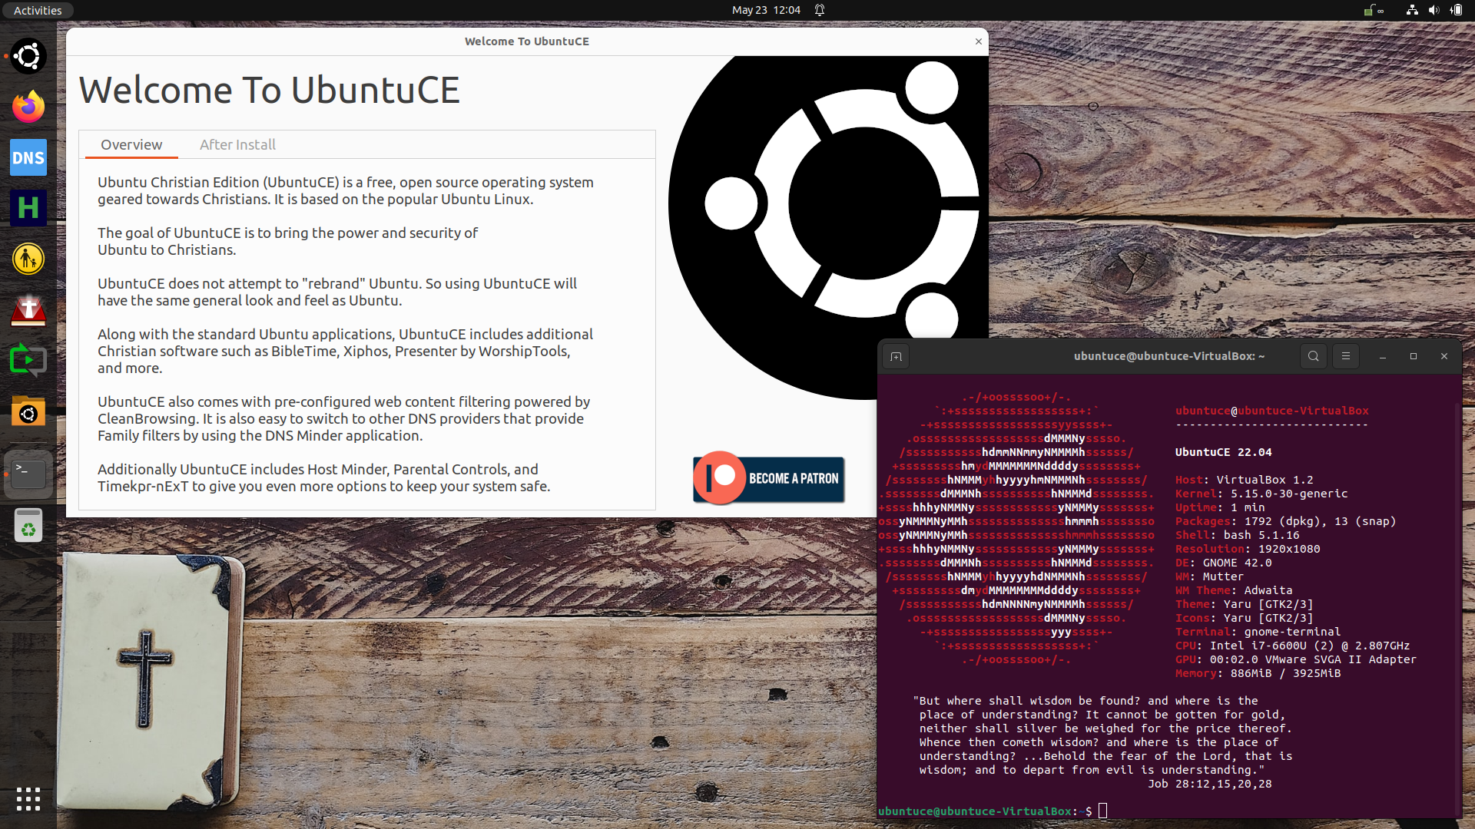Open new terminal tab button
The width and height of the screenshot is (1475, 829).
pos(896,356)
